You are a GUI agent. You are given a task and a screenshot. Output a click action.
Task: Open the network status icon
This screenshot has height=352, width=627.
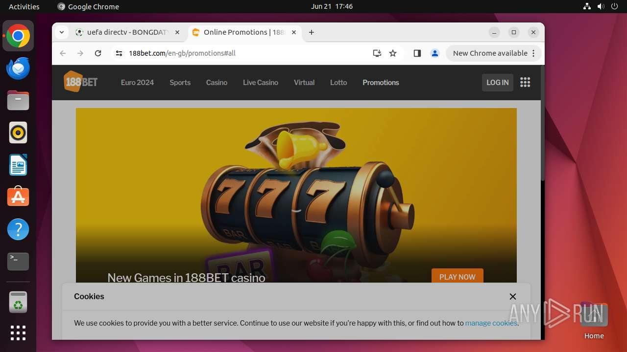(x=587, y=6)
